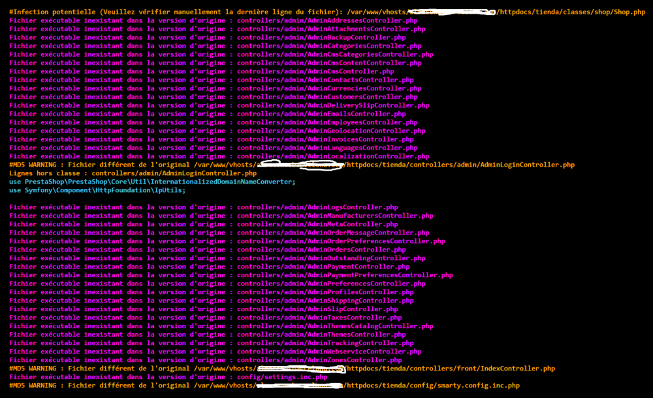The width and height of the screenshot is (653, 398).
Task: Select the AdminLogsController.php line
Action: (x=204, y=207)
